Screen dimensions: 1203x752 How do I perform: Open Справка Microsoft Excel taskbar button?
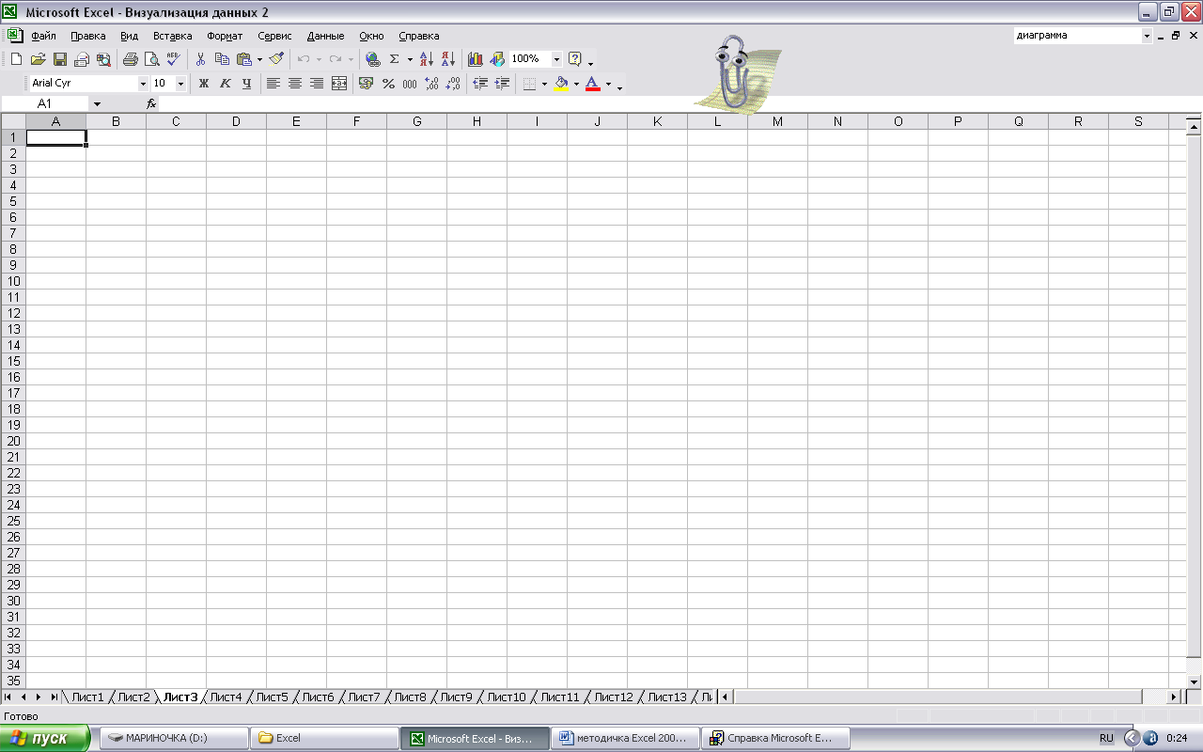775,738
